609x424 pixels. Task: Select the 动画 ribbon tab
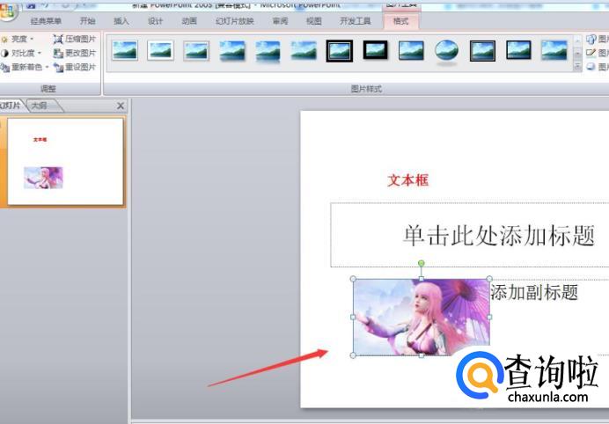tap(189, 21)
